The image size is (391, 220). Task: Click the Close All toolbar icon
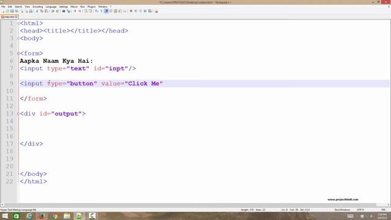[26, 11]
